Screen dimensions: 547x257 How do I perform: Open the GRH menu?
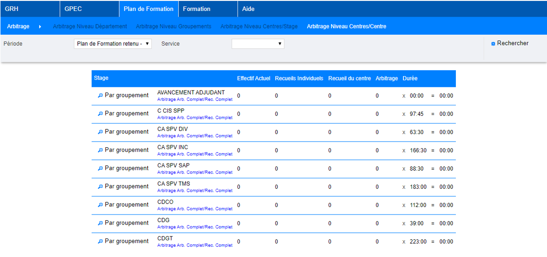[11, 9]
